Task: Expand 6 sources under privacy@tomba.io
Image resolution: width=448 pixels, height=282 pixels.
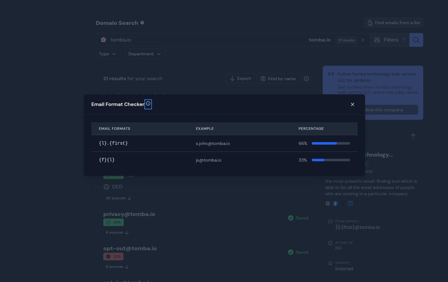Action: [117, 232]
